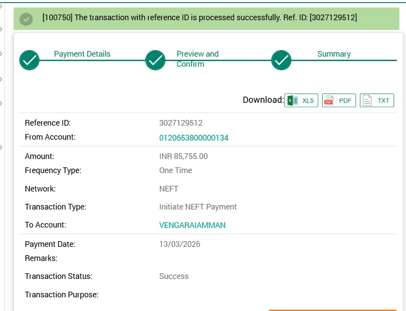Download the summary as TXT

click(x=377, y=101)
